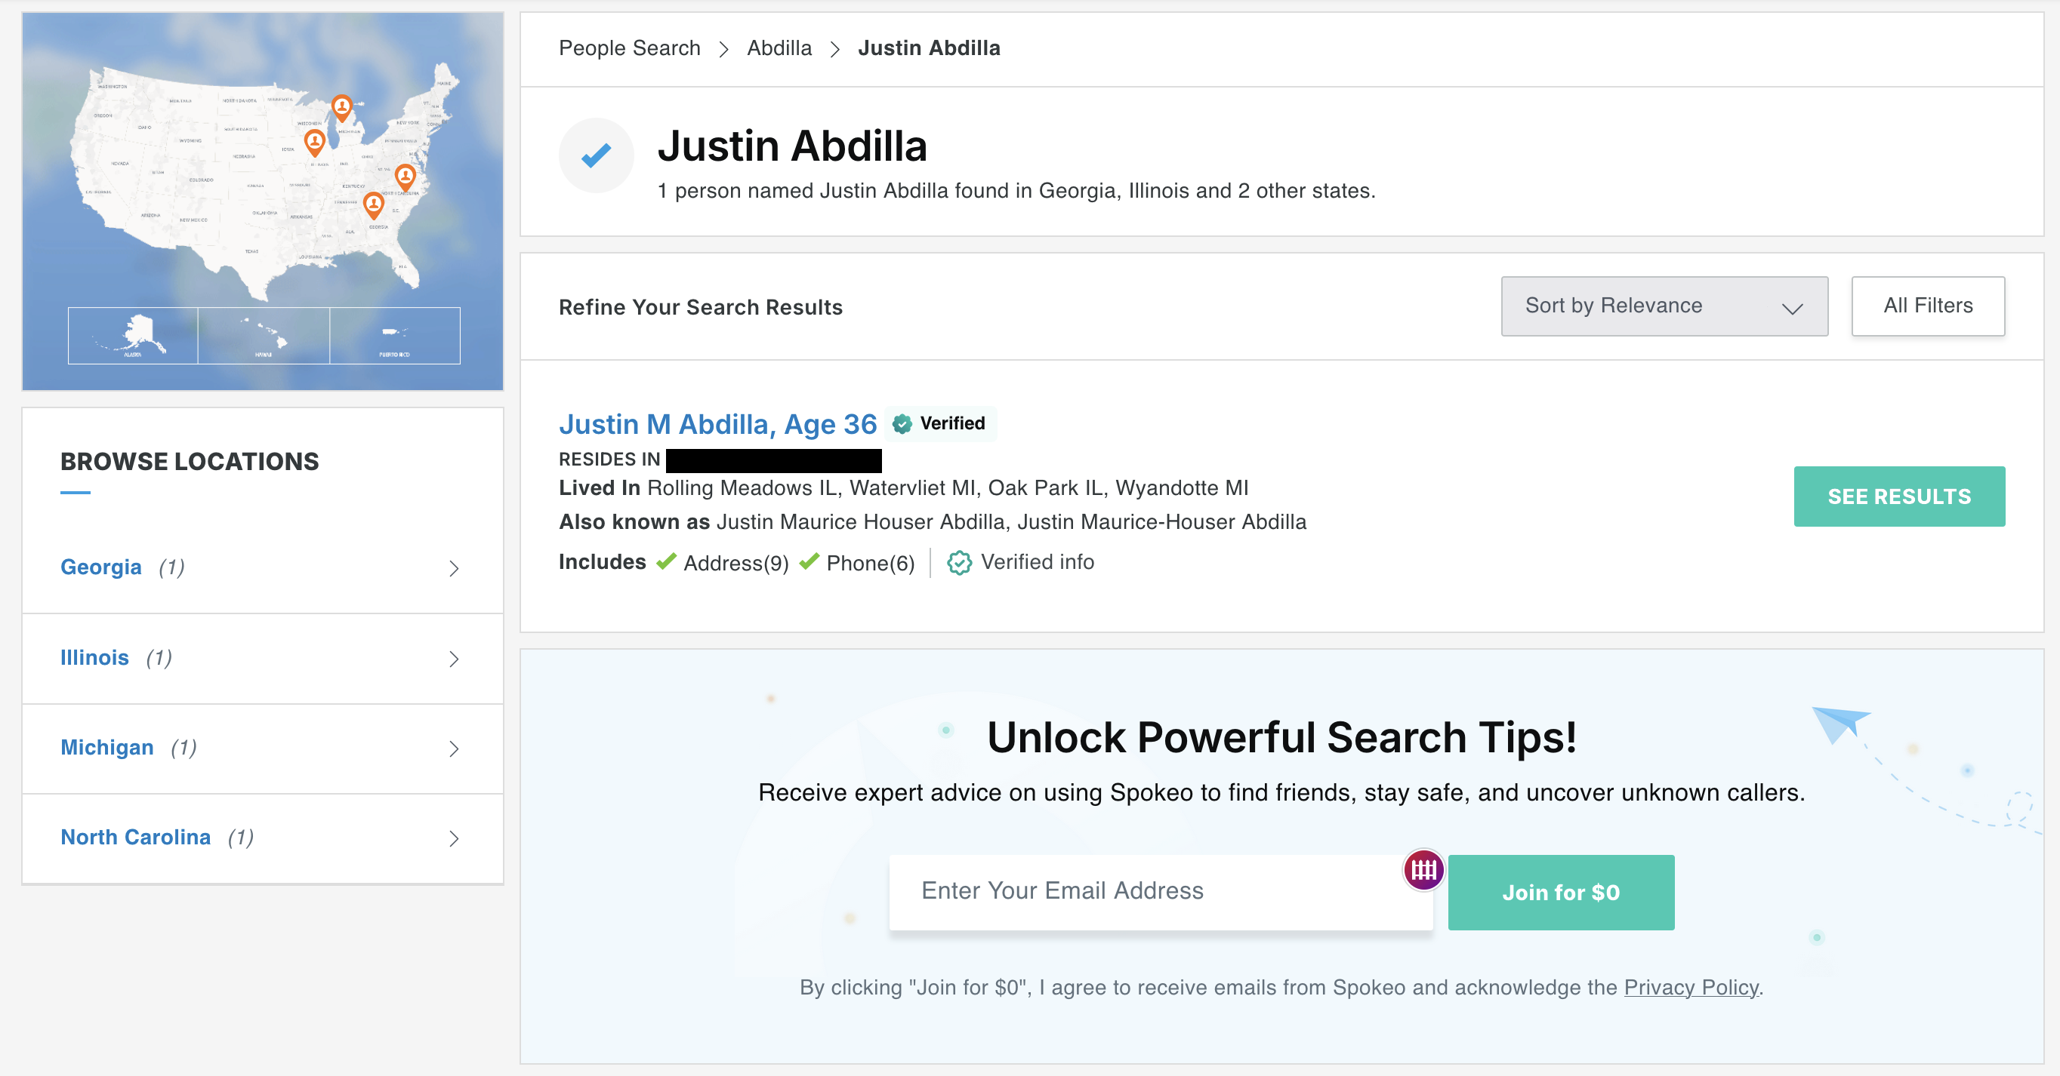
Task: Open the Justin M Abdilla profile link
Action: point(717,424)
